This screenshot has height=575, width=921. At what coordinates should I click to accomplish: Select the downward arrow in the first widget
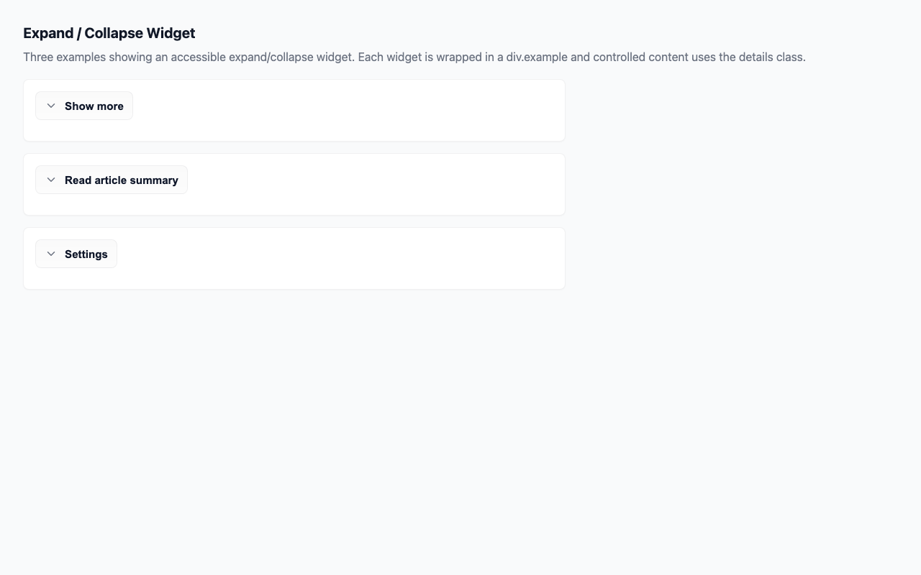(51, 105)
